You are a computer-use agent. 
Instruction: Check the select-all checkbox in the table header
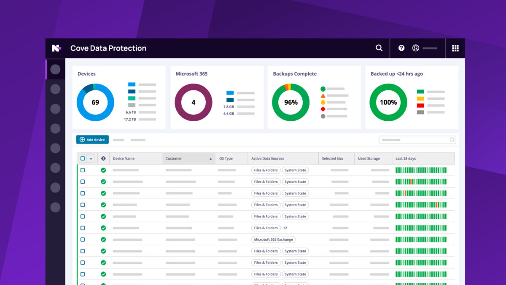83,157
